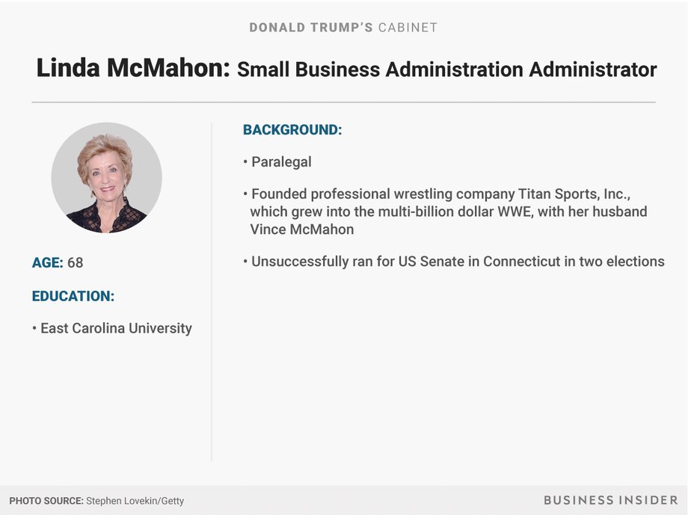The height and width of the screenshot is (515, 688).
Task: Click the vertical divider between the columns
Action: click(x=212, y=292)
